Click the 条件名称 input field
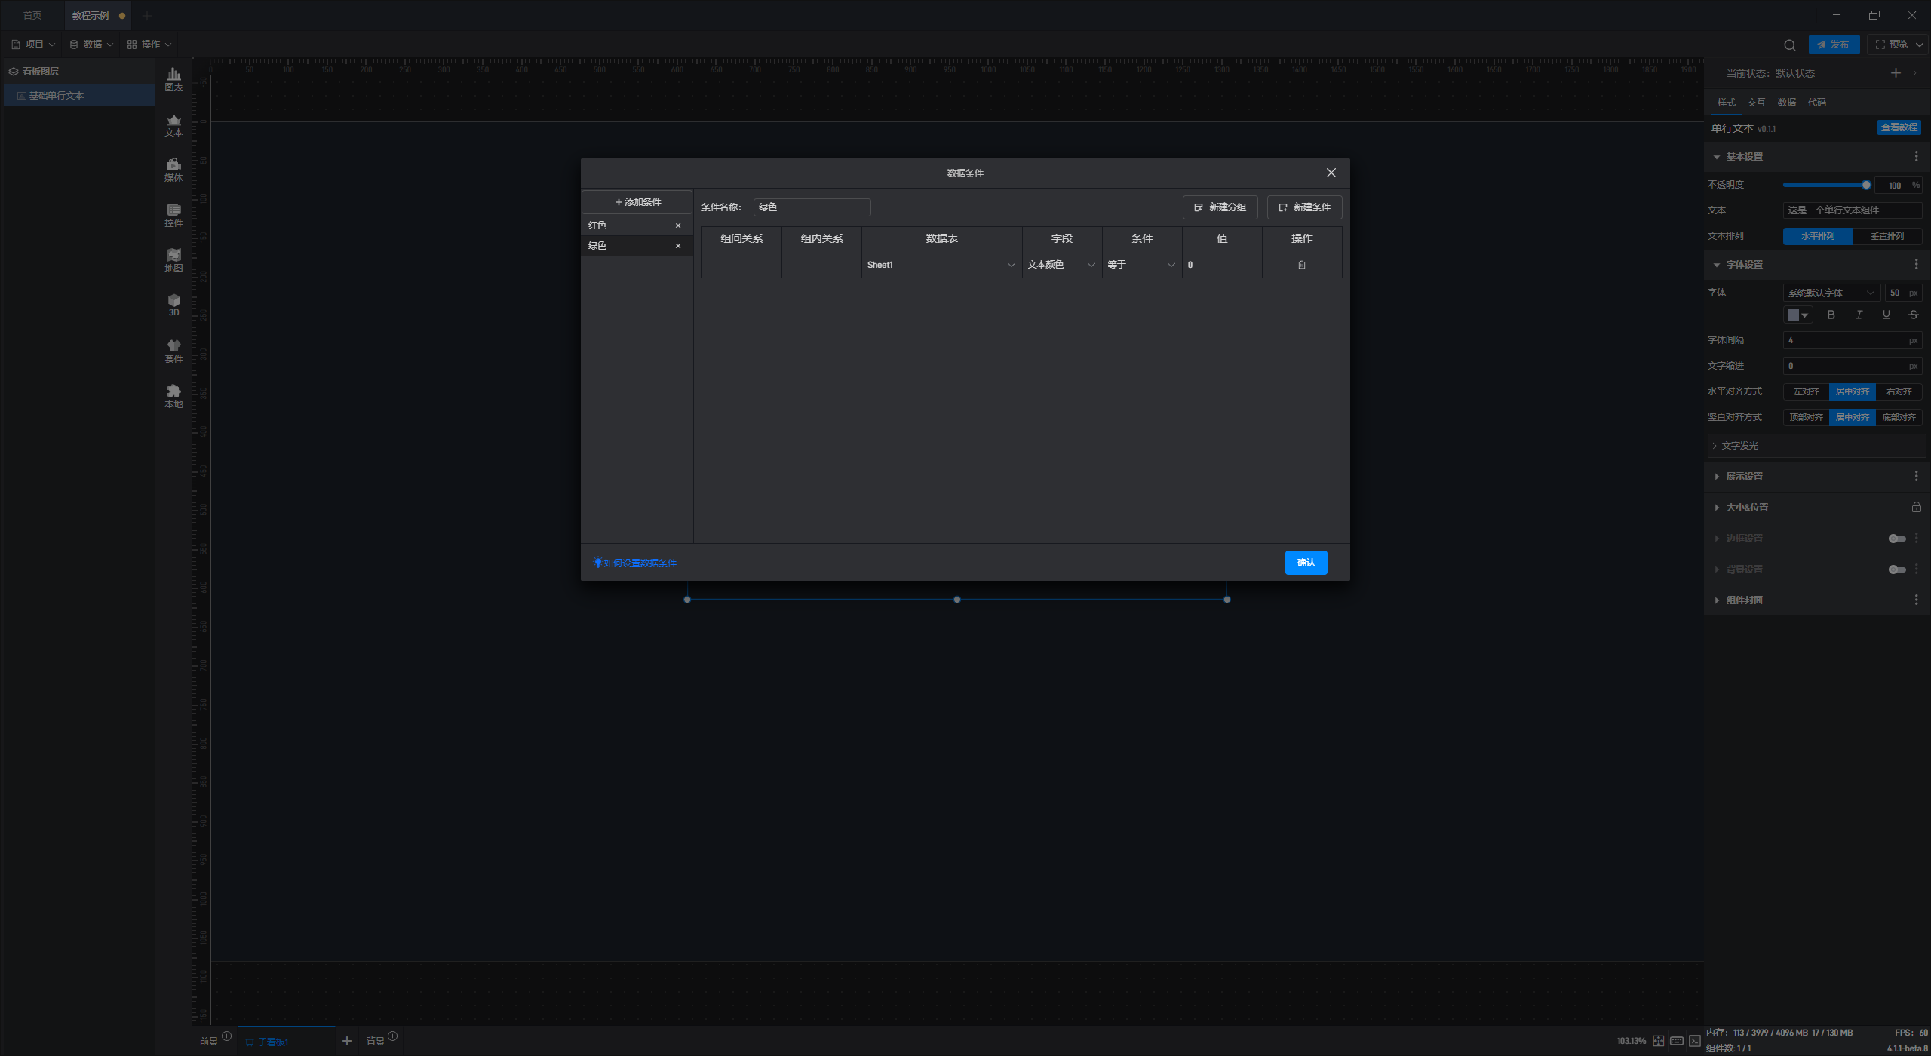Image resolution: width=1931 pixels, height=1056 pixels. (812, 207)
